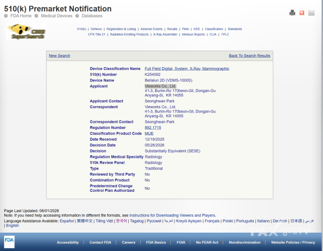Open Radiation-Emitting Products link

pos(129,34)
